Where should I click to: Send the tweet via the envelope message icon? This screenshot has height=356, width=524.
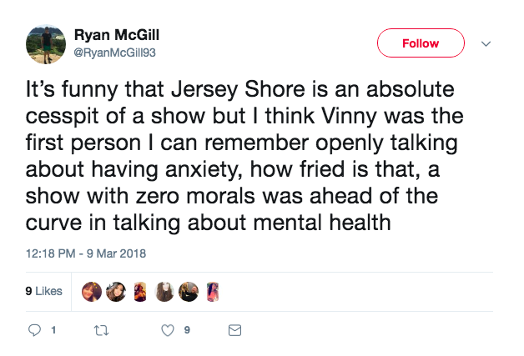(234, 330)
